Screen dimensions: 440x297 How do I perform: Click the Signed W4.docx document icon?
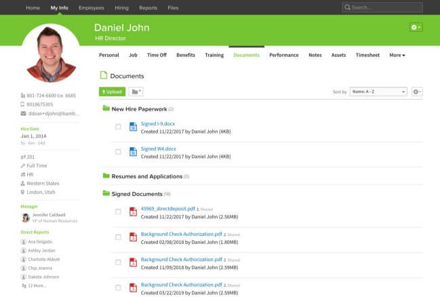tap(133, 152)
